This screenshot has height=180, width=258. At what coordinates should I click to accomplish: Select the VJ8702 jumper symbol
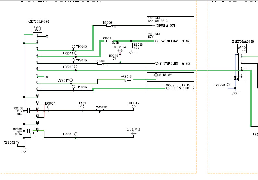[100, 111]
